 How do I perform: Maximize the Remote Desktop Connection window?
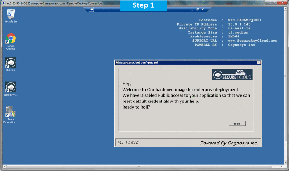[x=274, y=3]
